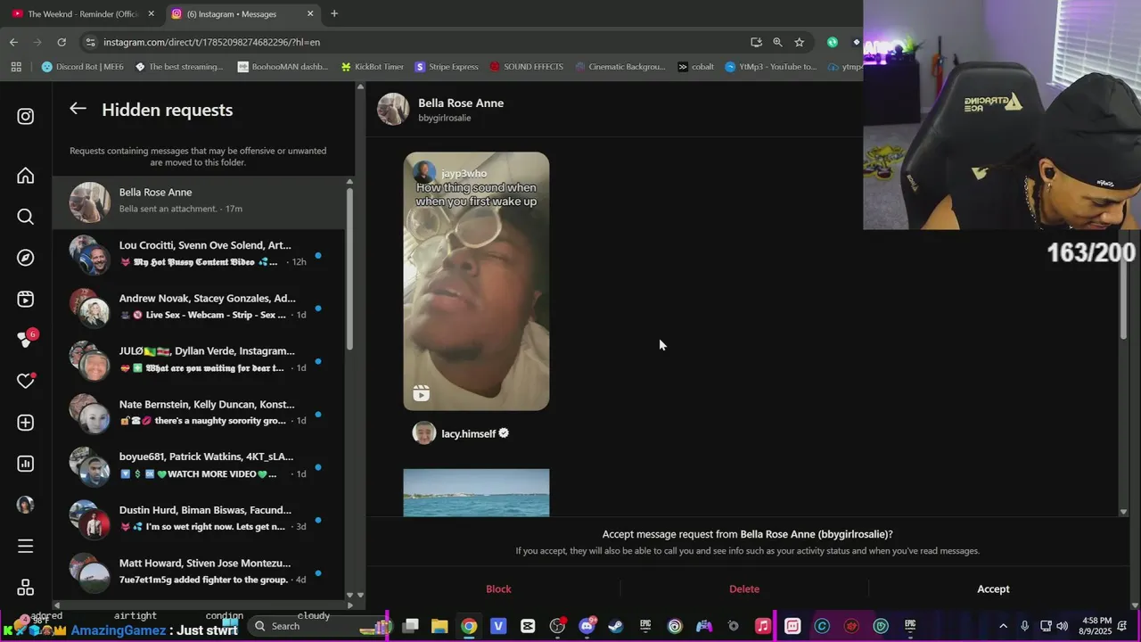Switch to The Weeknd - Reminder tab
1141x642 pixels.
click(82, 13)
